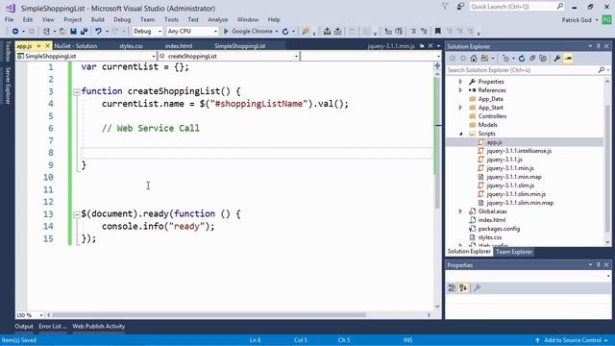Switch to the jquery-3.1.1.min.js preview tab
Screen dimensions: 615x346
pos(391,46)
